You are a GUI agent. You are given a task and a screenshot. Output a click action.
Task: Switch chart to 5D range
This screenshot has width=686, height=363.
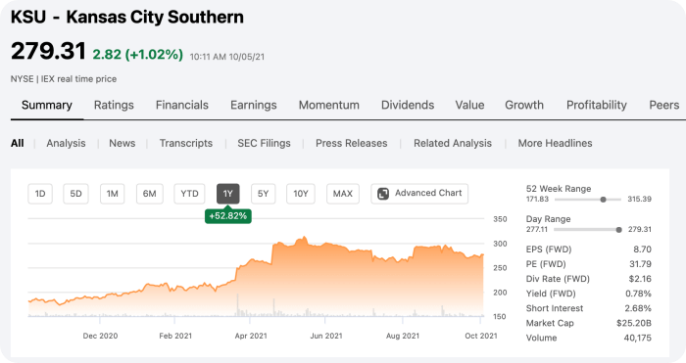76,194
